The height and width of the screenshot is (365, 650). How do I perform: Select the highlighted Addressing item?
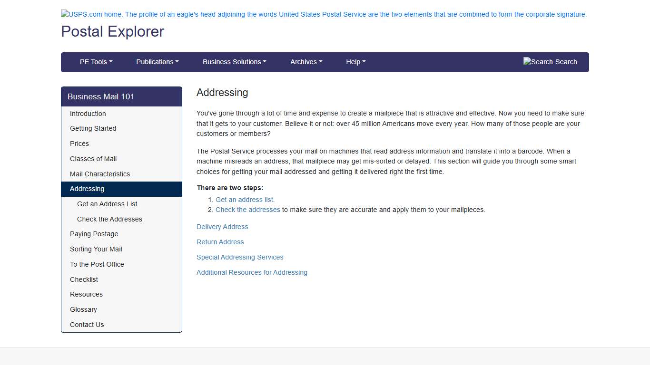click(87, 189)
